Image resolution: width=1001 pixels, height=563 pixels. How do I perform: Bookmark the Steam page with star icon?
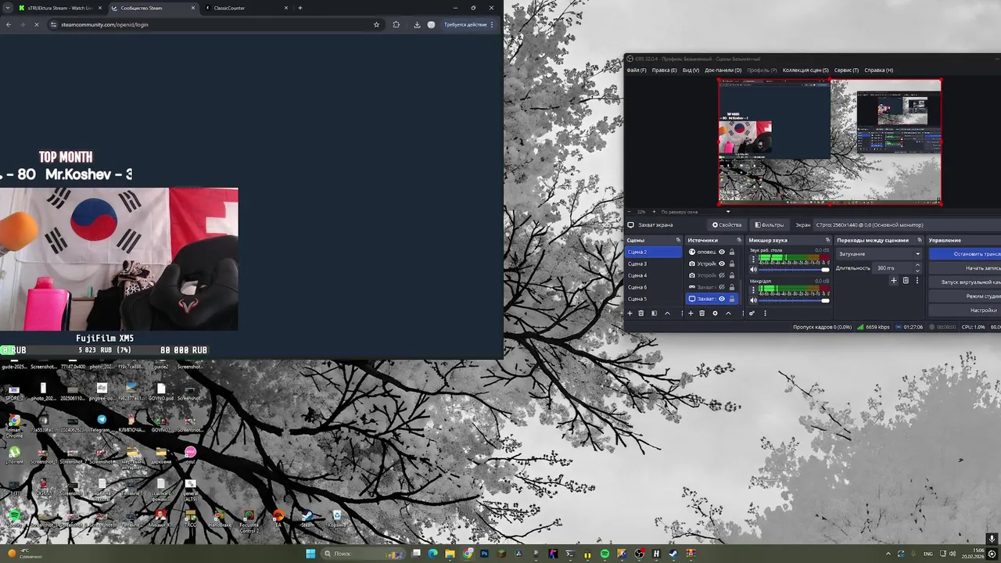(376, 24)
